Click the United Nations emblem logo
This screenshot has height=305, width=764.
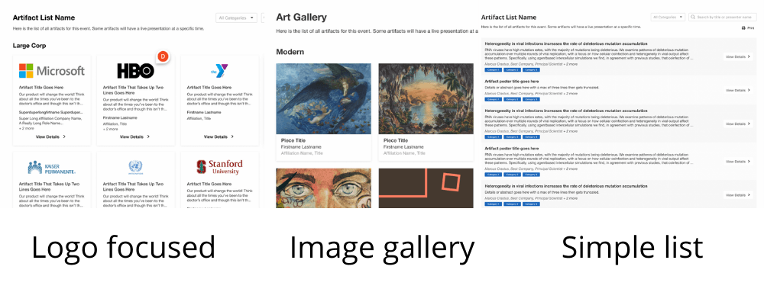135,167
